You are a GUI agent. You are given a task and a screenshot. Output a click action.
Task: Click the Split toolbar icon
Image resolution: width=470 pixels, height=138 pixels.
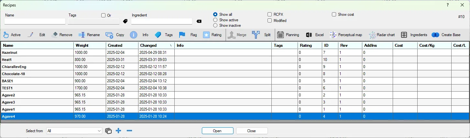256,35
